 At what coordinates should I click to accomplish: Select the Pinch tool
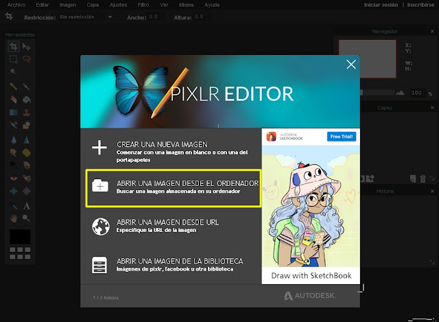tap(27, 191)
